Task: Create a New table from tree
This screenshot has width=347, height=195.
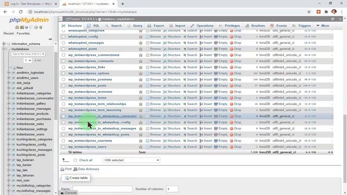Action: point(20,68)
